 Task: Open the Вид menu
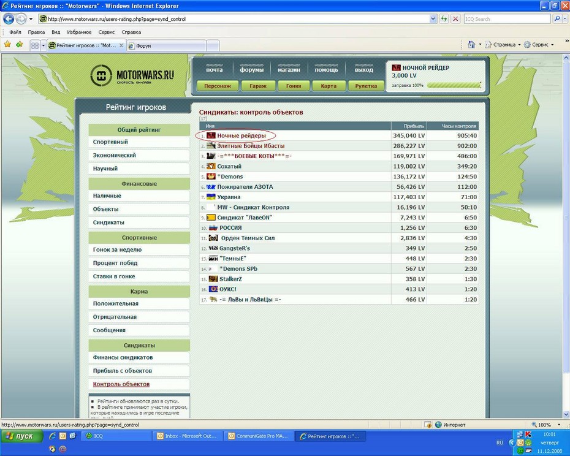(56, 32)
